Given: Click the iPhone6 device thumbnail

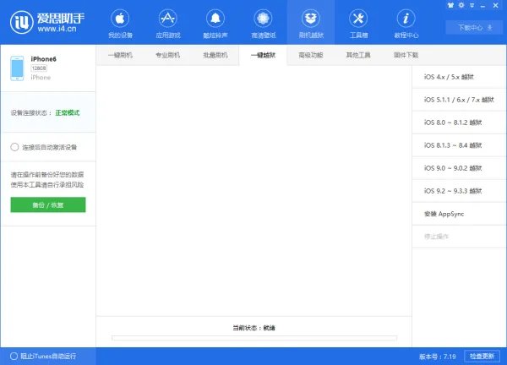Looking at the screenshot, I should pyautogui.click(x=17, y=68).
